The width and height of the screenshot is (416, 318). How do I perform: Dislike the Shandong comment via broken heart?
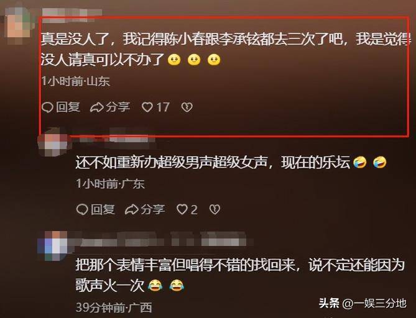pyautogui.click(x=187, y=107)
